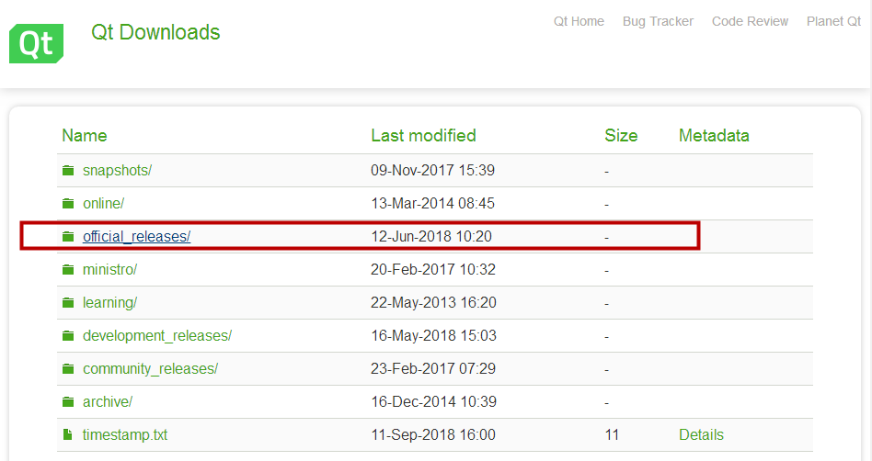
Task: Open Bug Tracker navigation link
Action: 658,22
